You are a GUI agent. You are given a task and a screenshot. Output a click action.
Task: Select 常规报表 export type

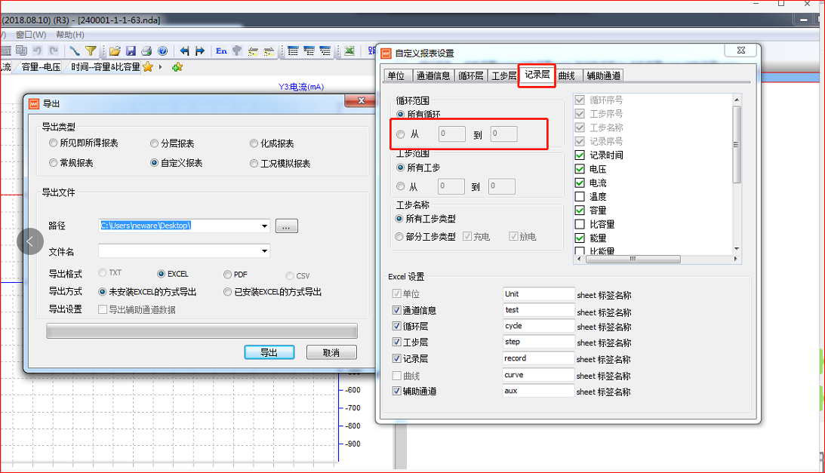[53, 163]
